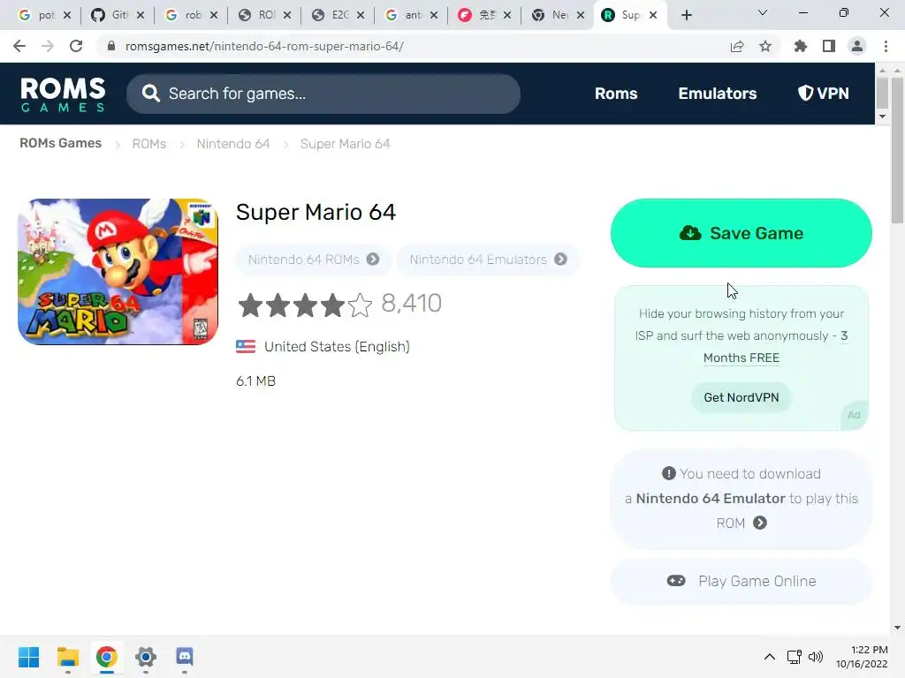
Task: Open the VPN nav link
Action: click(823, 94)
